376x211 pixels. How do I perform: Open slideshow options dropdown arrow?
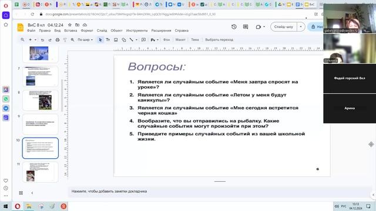[301, 27]
